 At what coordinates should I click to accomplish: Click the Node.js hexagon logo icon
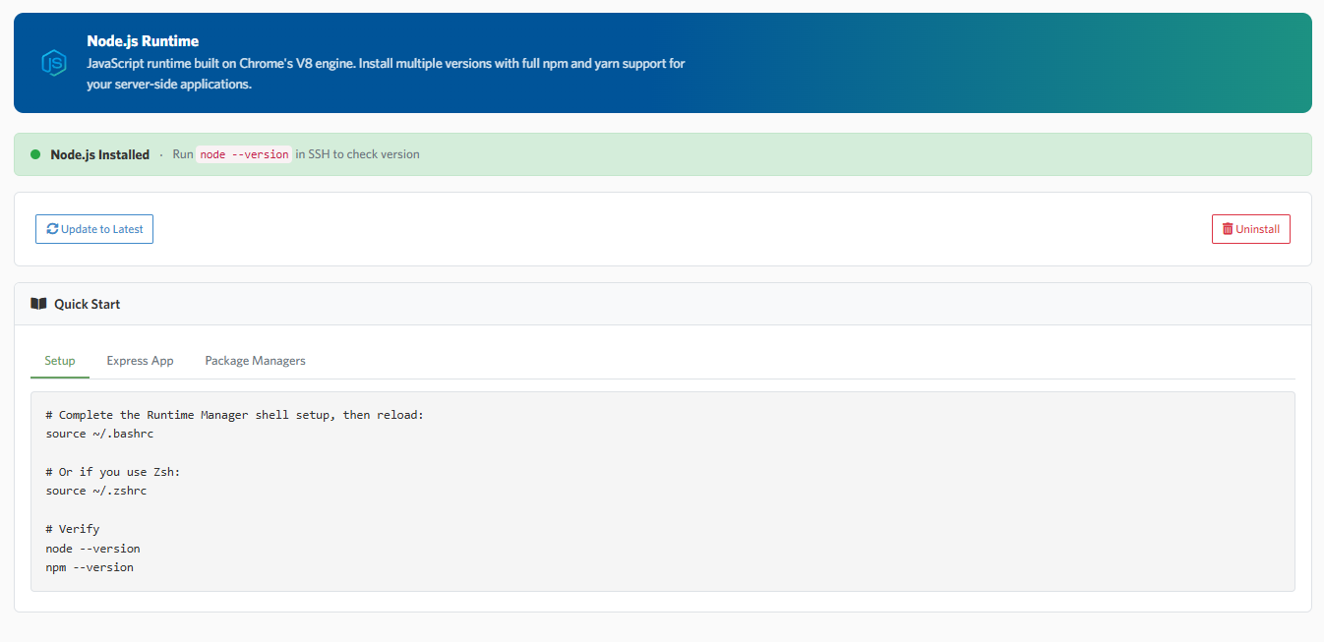pyautogui.click(x=53, y=64)
